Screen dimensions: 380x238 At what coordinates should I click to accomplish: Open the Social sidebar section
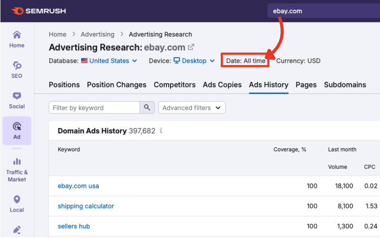click(17, 100)
